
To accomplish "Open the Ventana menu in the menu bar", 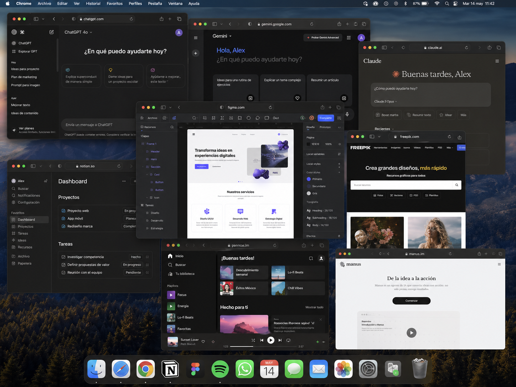I will point(175,4).
